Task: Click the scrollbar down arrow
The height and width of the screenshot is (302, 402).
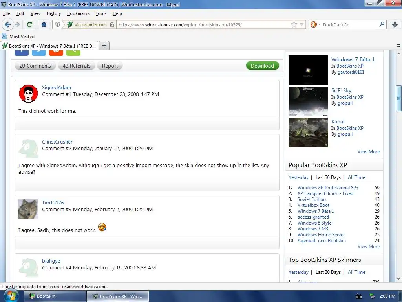Action: click(x=398, y=279)
